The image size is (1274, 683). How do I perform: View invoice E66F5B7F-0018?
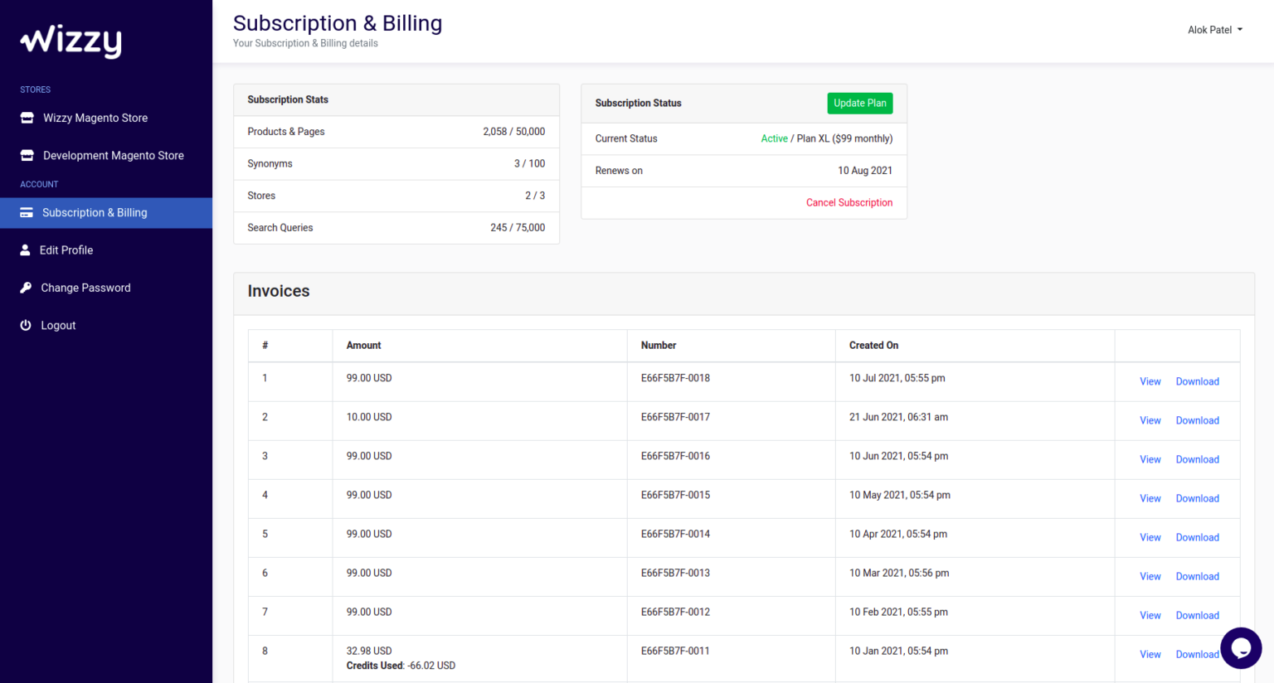[x=1150, y=381]
